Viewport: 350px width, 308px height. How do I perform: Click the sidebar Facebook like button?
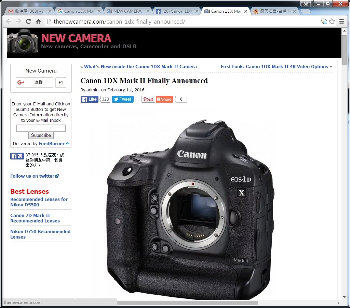pyautogui.click(x=17, y=156)
